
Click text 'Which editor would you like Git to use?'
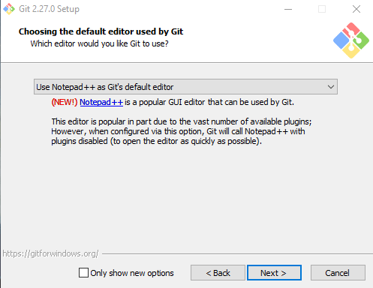(99, 43)
